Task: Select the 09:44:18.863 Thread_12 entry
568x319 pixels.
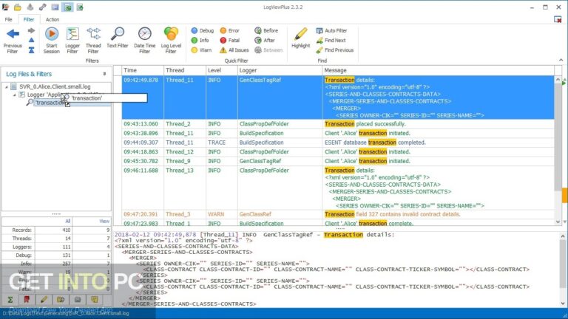Action: tap(338, 152)
